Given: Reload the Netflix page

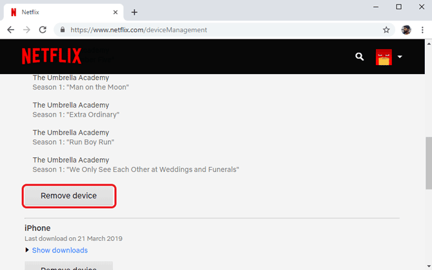Looking at the screenshot, I should 43,30.
